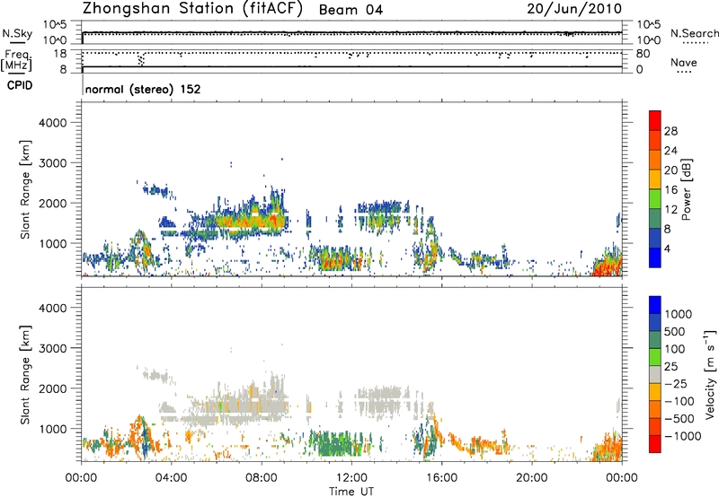The width and height of the screenshot is (719, 497).
Task: Click the 'Nave' label
Action: click(x=683, y=62)
